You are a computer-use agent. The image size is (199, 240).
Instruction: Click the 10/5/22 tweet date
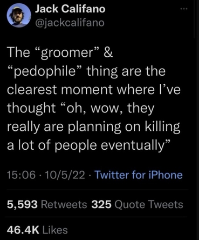coord(65,175)
